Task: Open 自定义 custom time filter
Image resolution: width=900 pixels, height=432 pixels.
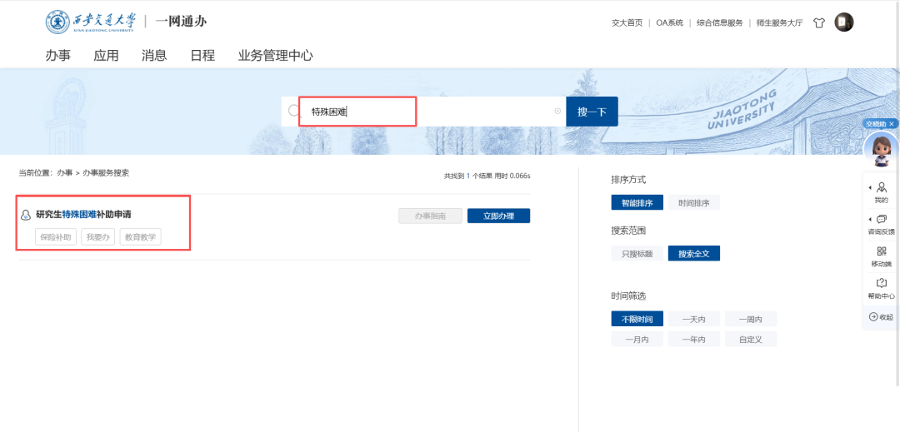Action: (x=751, y=339)
